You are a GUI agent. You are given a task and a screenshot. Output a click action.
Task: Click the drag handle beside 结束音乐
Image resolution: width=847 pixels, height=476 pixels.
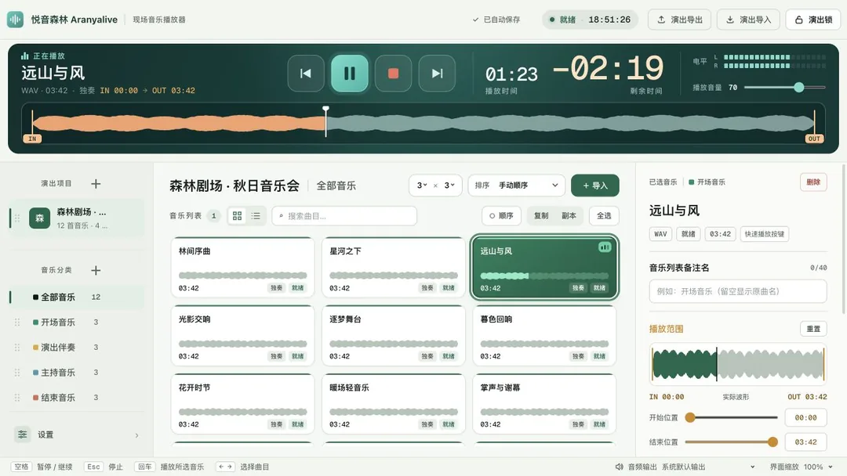click(17, 397)
